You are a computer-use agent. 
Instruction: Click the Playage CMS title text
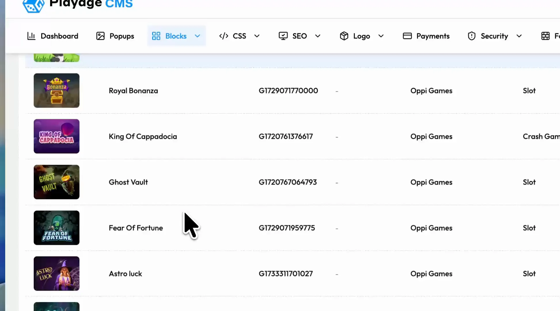click(x=91, y=4)
